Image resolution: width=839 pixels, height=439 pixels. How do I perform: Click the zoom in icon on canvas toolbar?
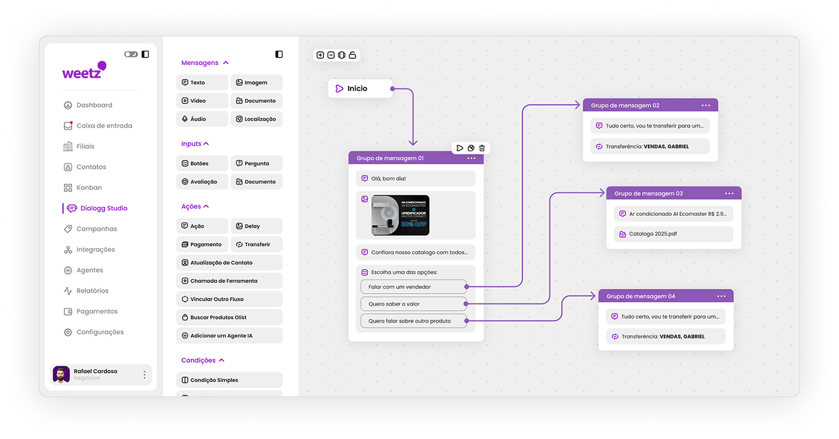click(x=320, y=55)
